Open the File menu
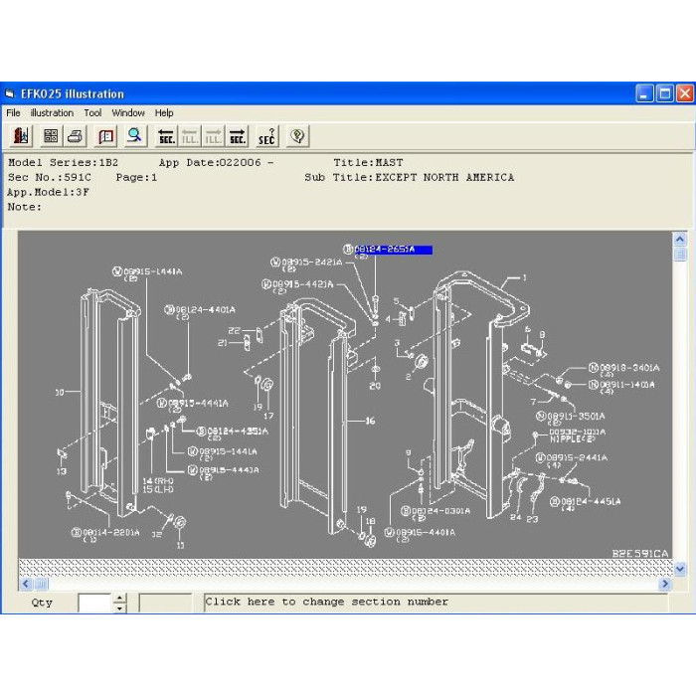The width and height of the screenshot is (696, 696). click(13, 112)
